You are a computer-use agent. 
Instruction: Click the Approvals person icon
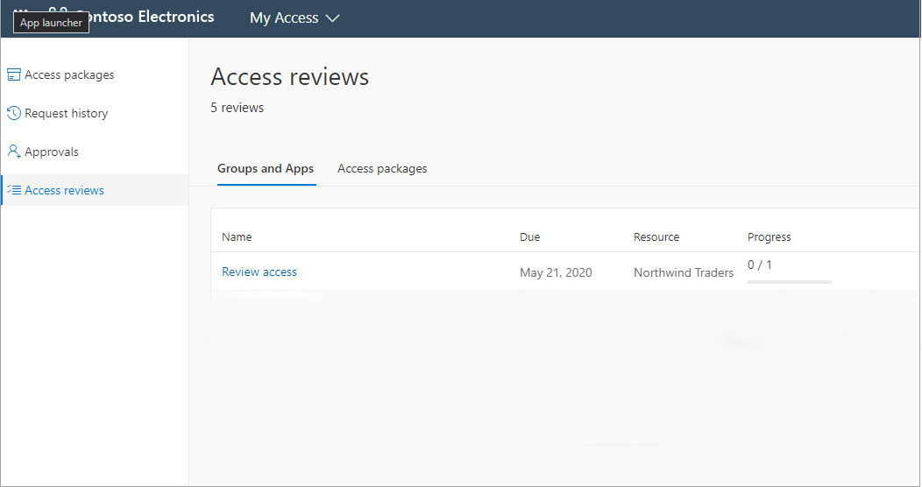point(13,152)
